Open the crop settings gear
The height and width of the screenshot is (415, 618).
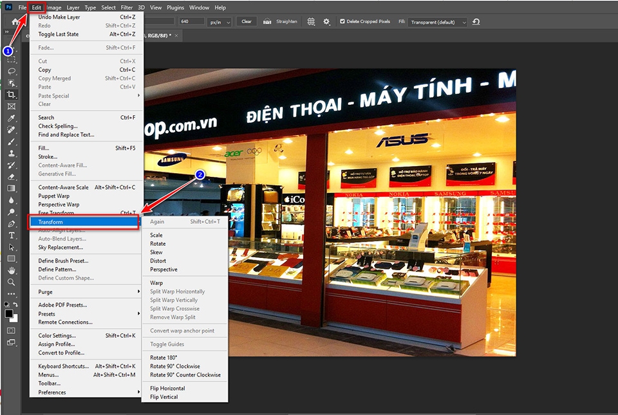(x=326, y=22)
